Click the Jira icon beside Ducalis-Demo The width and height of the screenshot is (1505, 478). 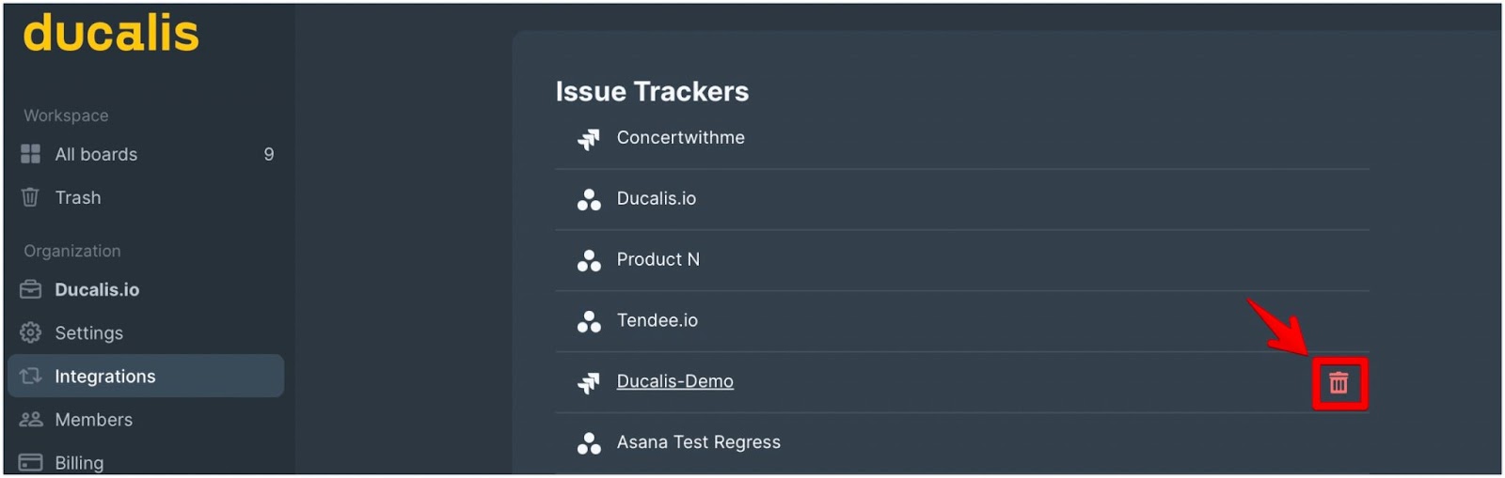589,382
